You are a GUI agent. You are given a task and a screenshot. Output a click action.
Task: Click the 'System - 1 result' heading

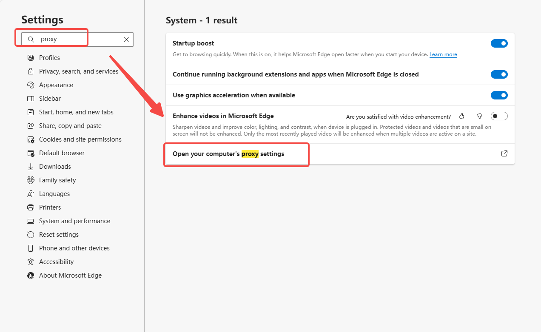(x=202, y=20)
